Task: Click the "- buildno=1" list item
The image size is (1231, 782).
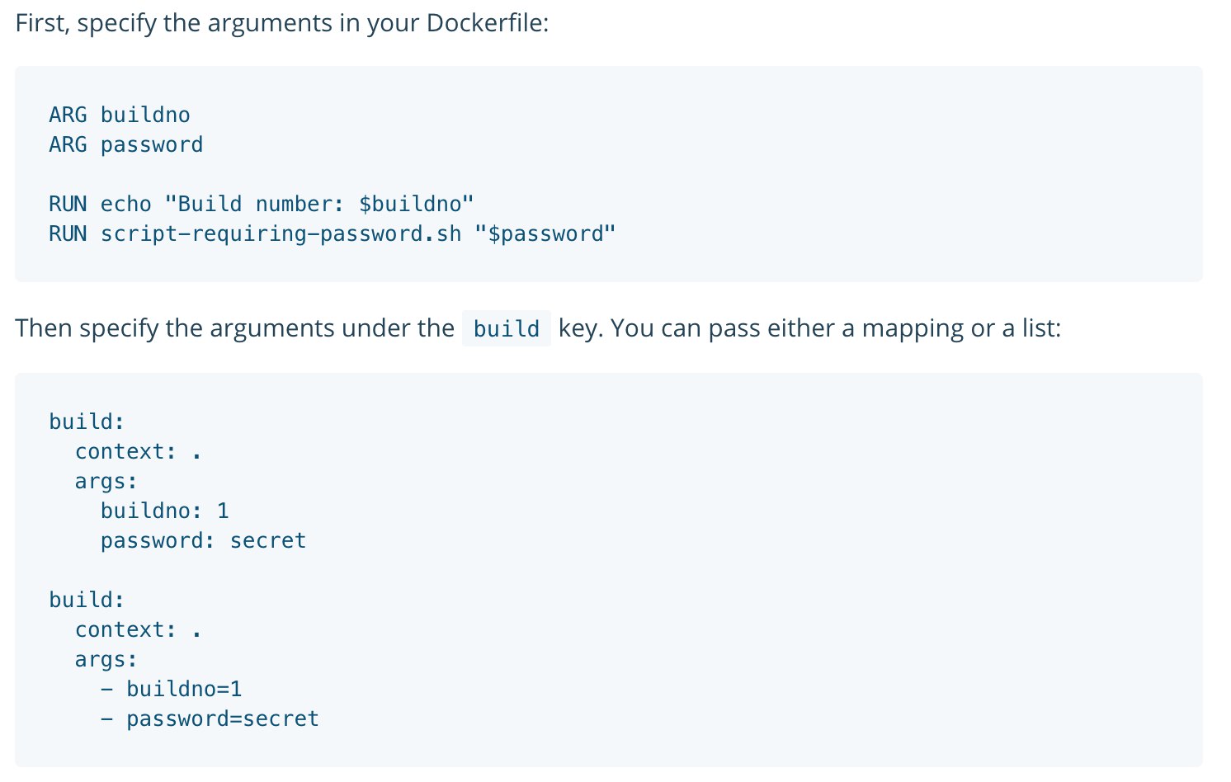Action: pos(172,689)
